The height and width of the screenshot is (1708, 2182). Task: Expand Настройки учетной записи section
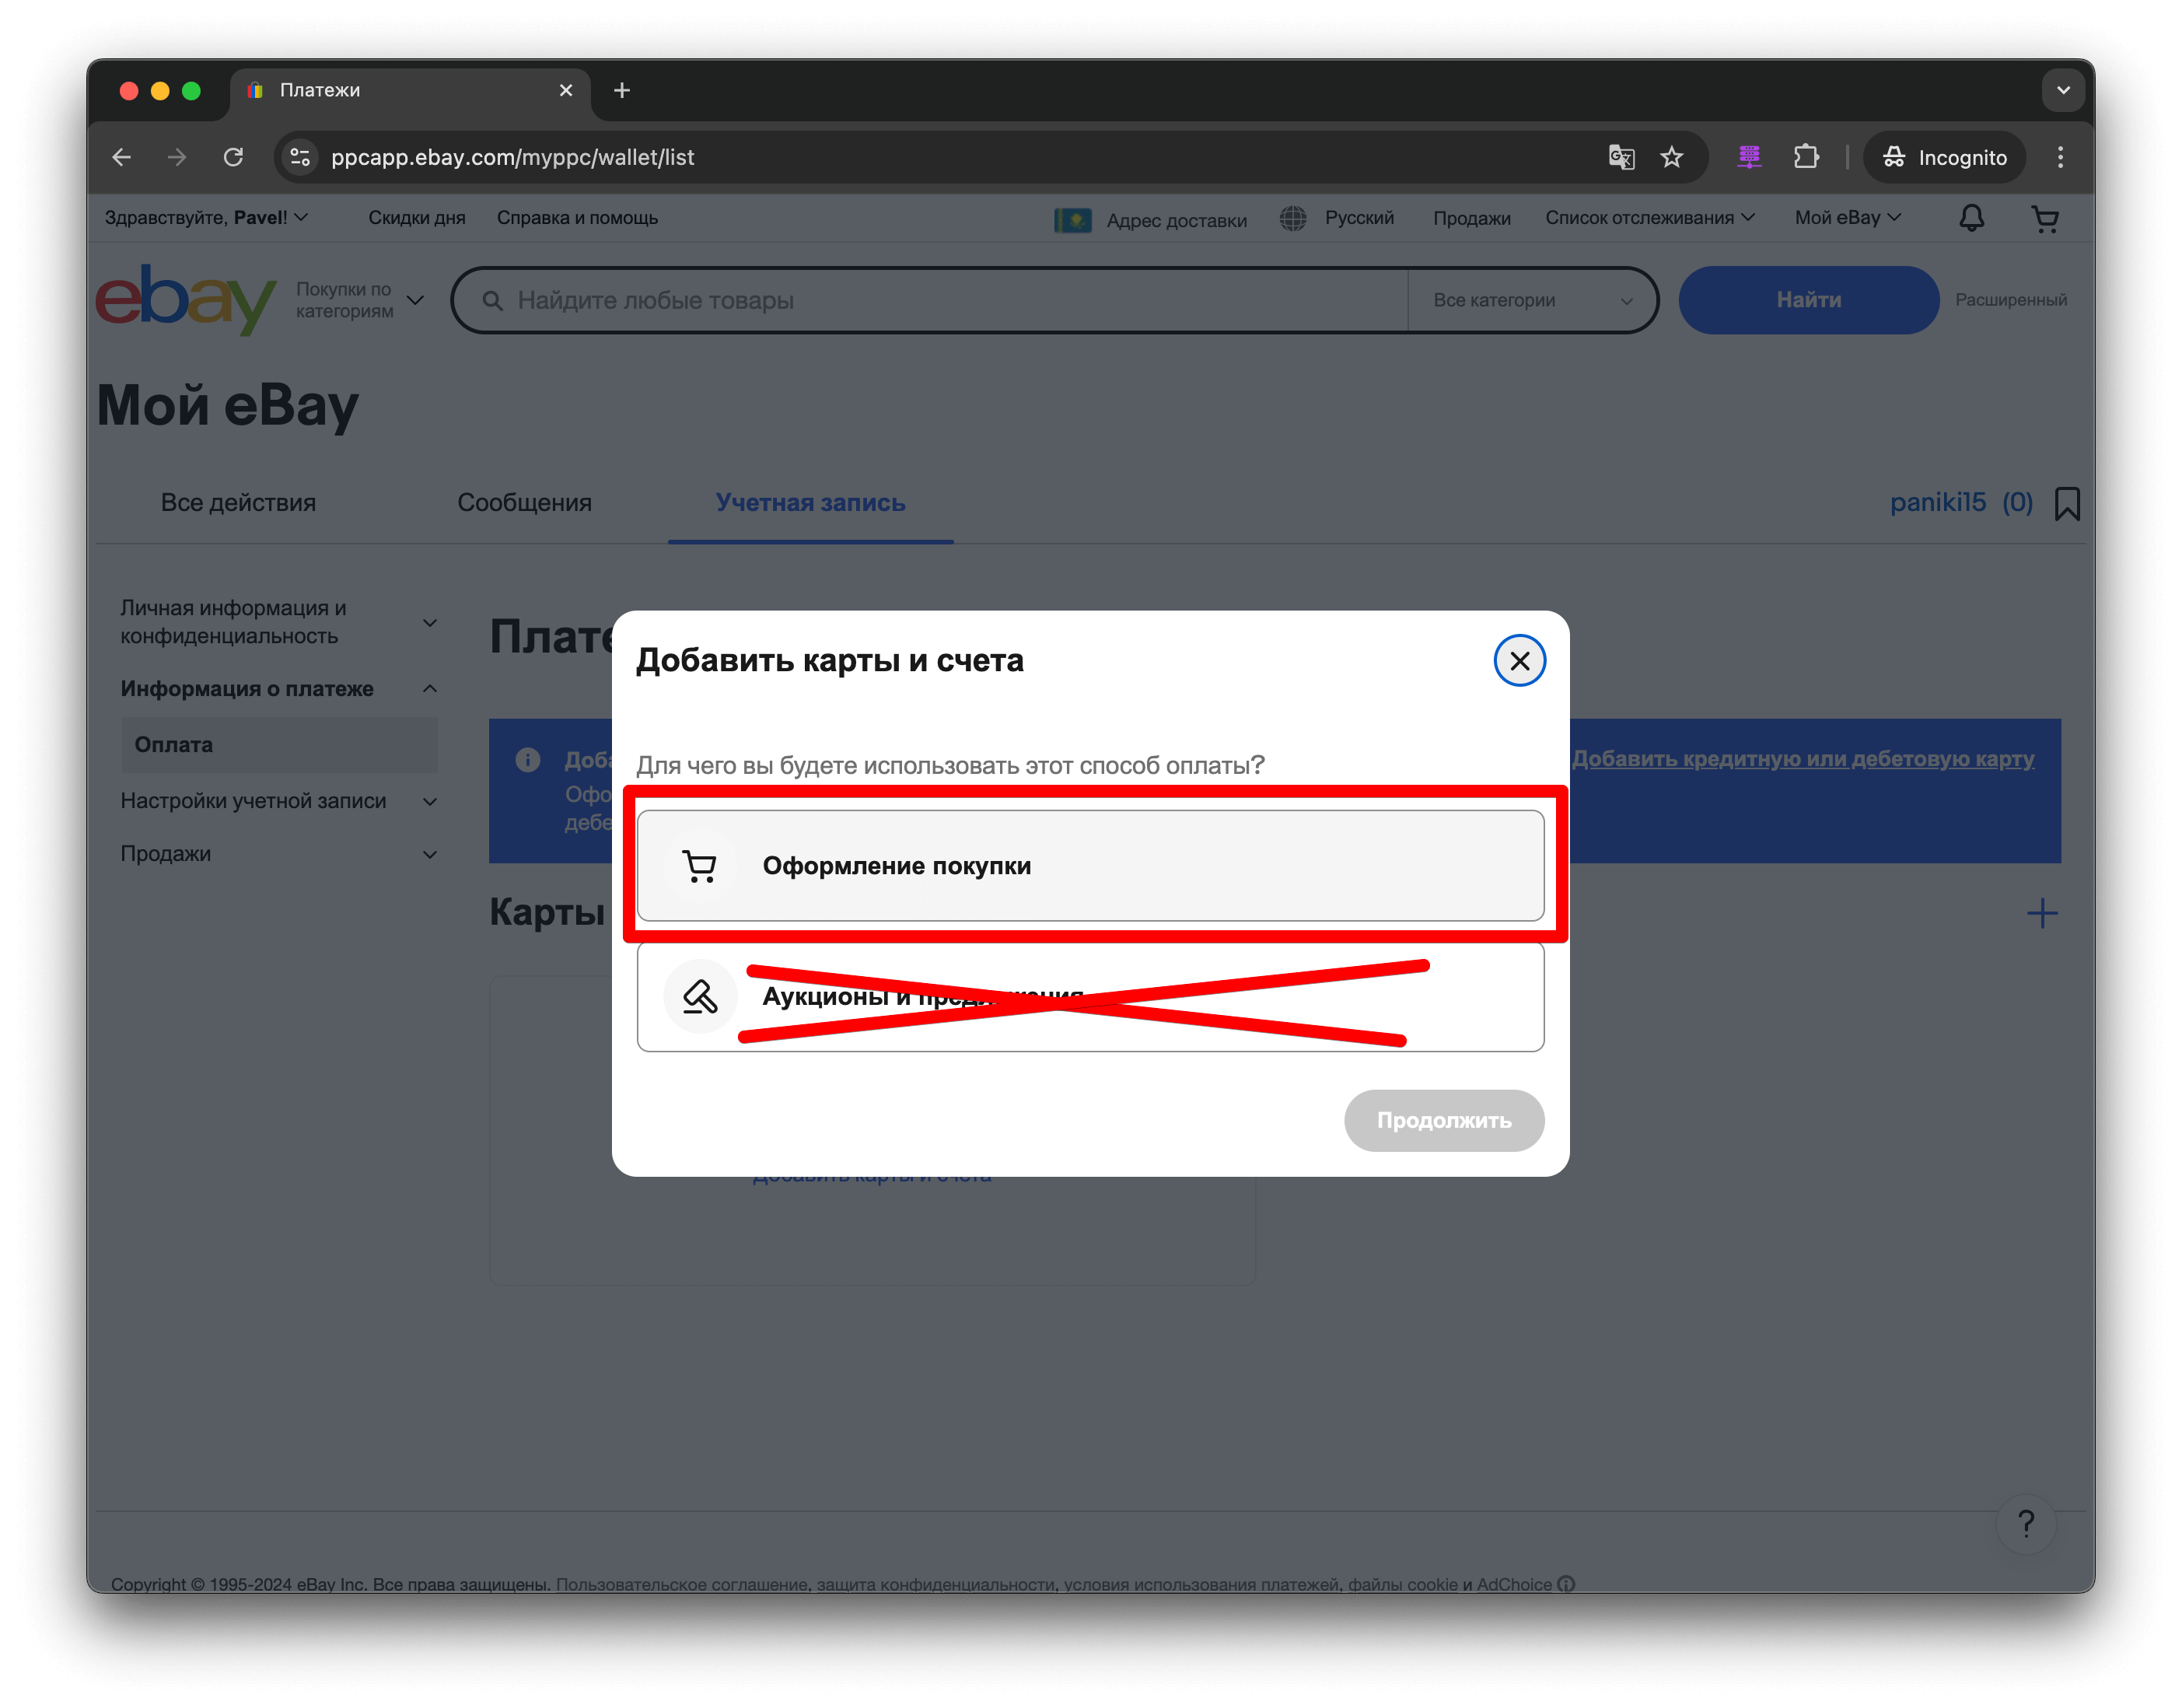279,801
